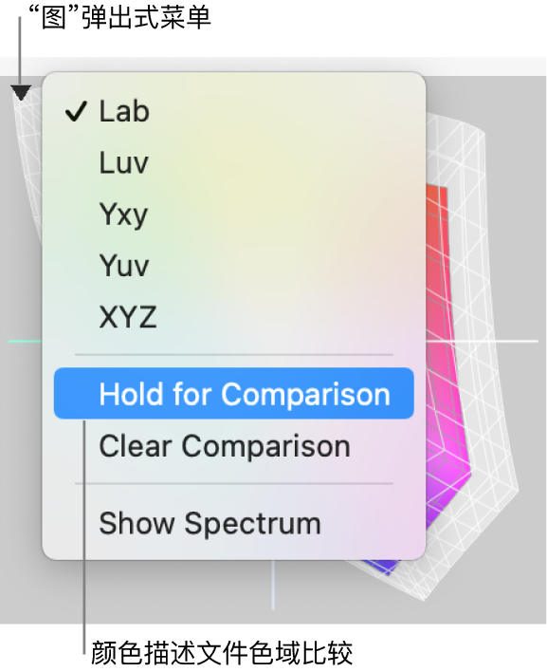Select the Yuv color space option
This screenshot has height=672, width=547.
pos(234,266)
